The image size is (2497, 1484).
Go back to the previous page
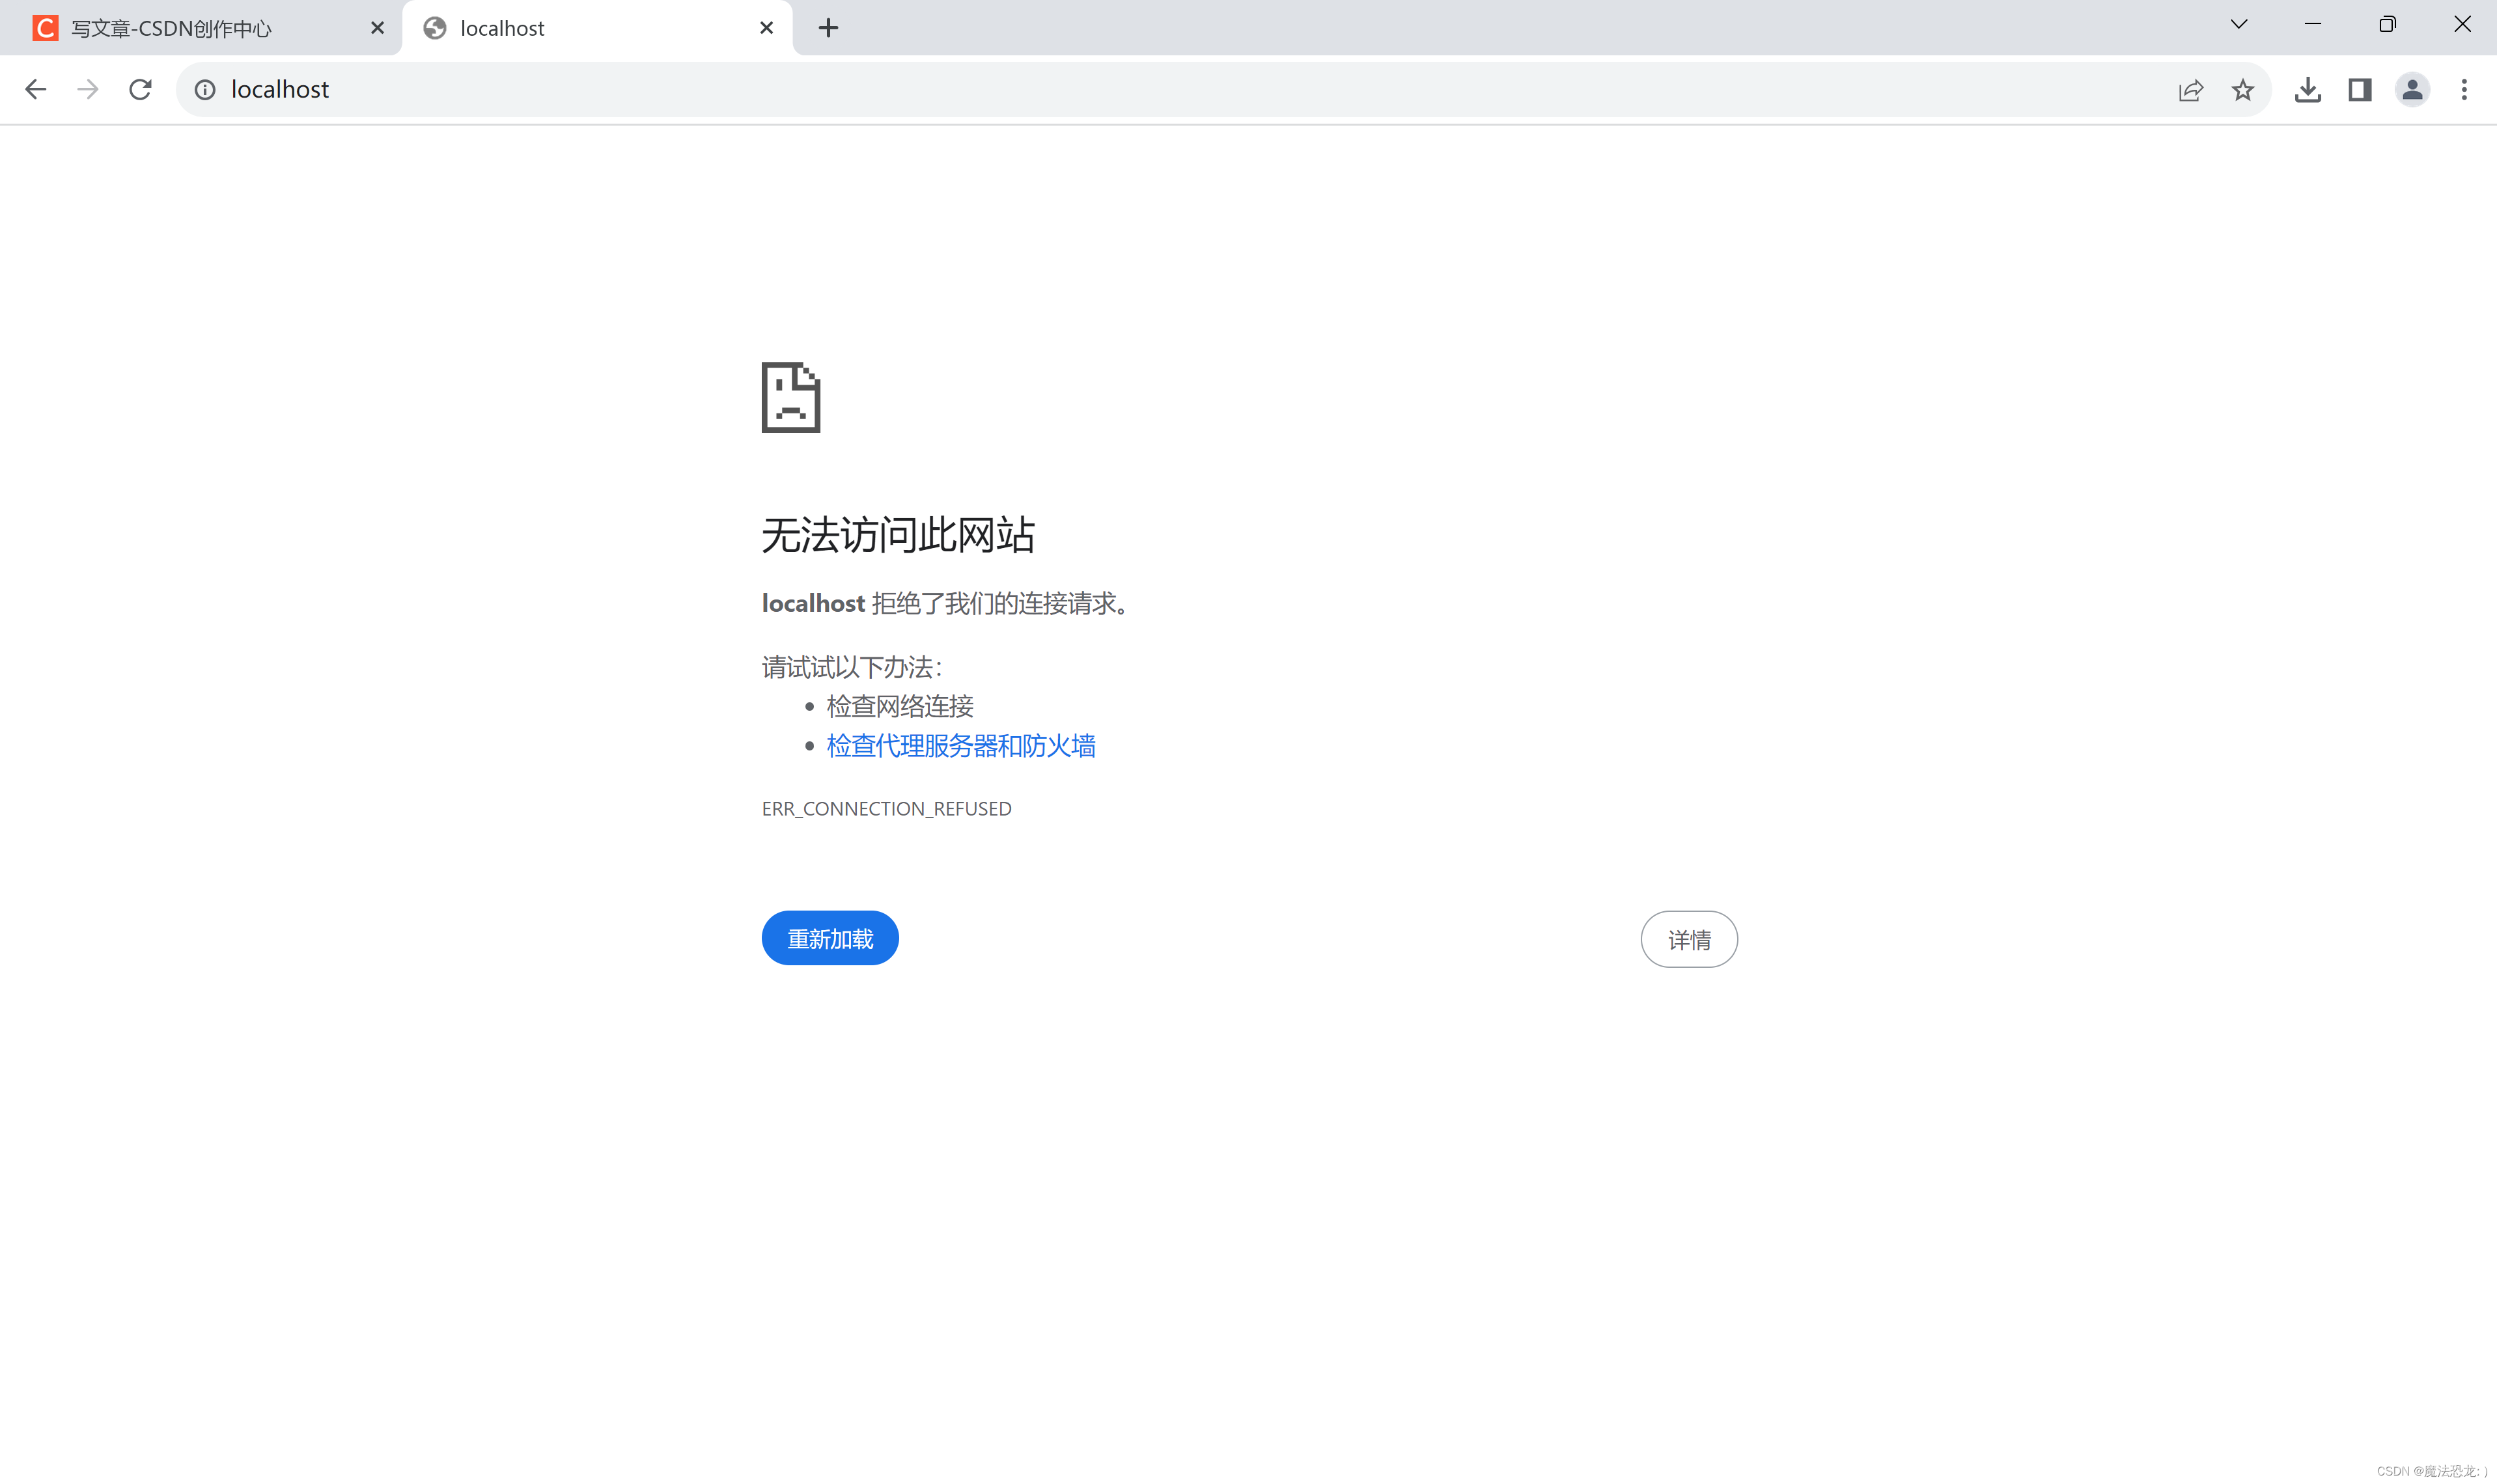(x=35, y=89)
